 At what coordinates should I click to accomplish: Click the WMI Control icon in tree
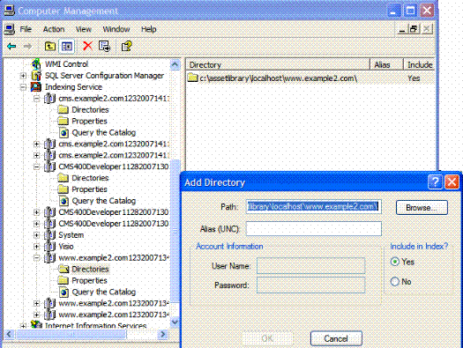click(x=36, y=64)
